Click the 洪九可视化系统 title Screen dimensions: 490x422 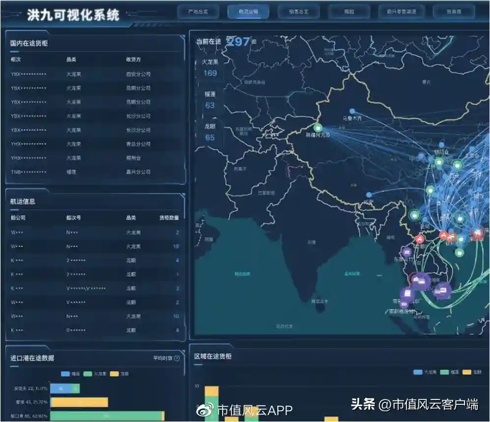point(73,15)
